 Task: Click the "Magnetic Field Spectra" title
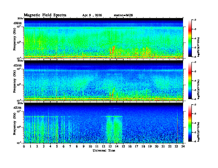pyautogui.click(x=45, y=15)
